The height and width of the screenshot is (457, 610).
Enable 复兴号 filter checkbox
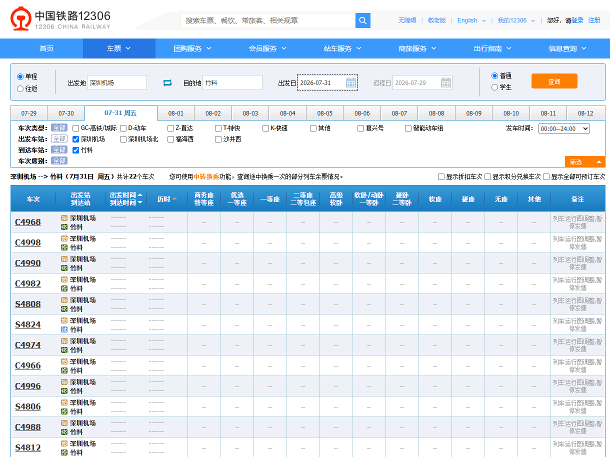click(361, 128)
